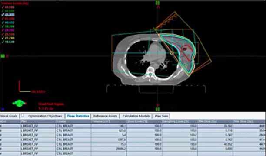The width and height of the screenshot is (266, 156).
Task: Click the small blue dot in view corner
Action: click(x=3, y=109)
